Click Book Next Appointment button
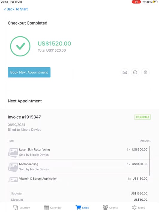This screenshot has width=159, height=212. (29, 72)
